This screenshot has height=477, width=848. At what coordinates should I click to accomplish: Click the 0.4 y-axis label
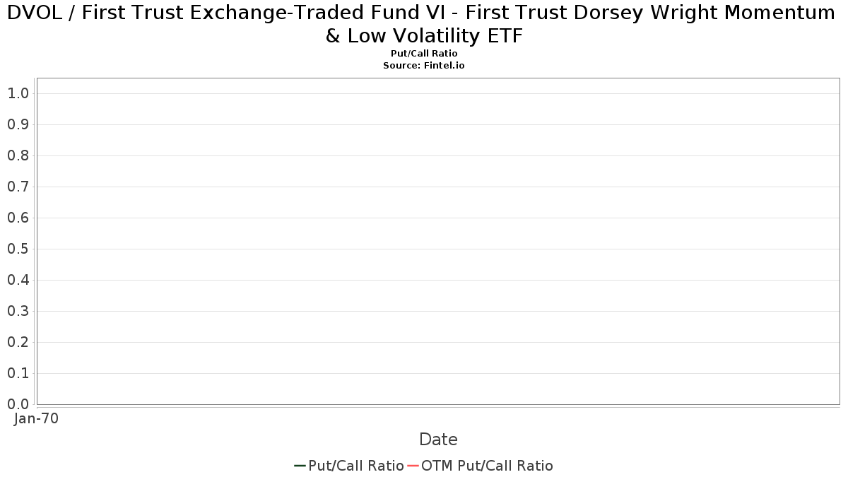pos(18,280)
